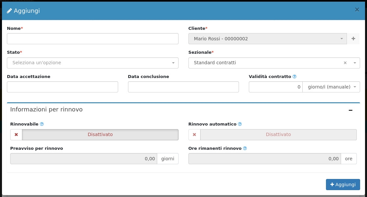
Task: Open the Cliente dropdown showing Mario Rossi
Action: (x=267, y=39)
